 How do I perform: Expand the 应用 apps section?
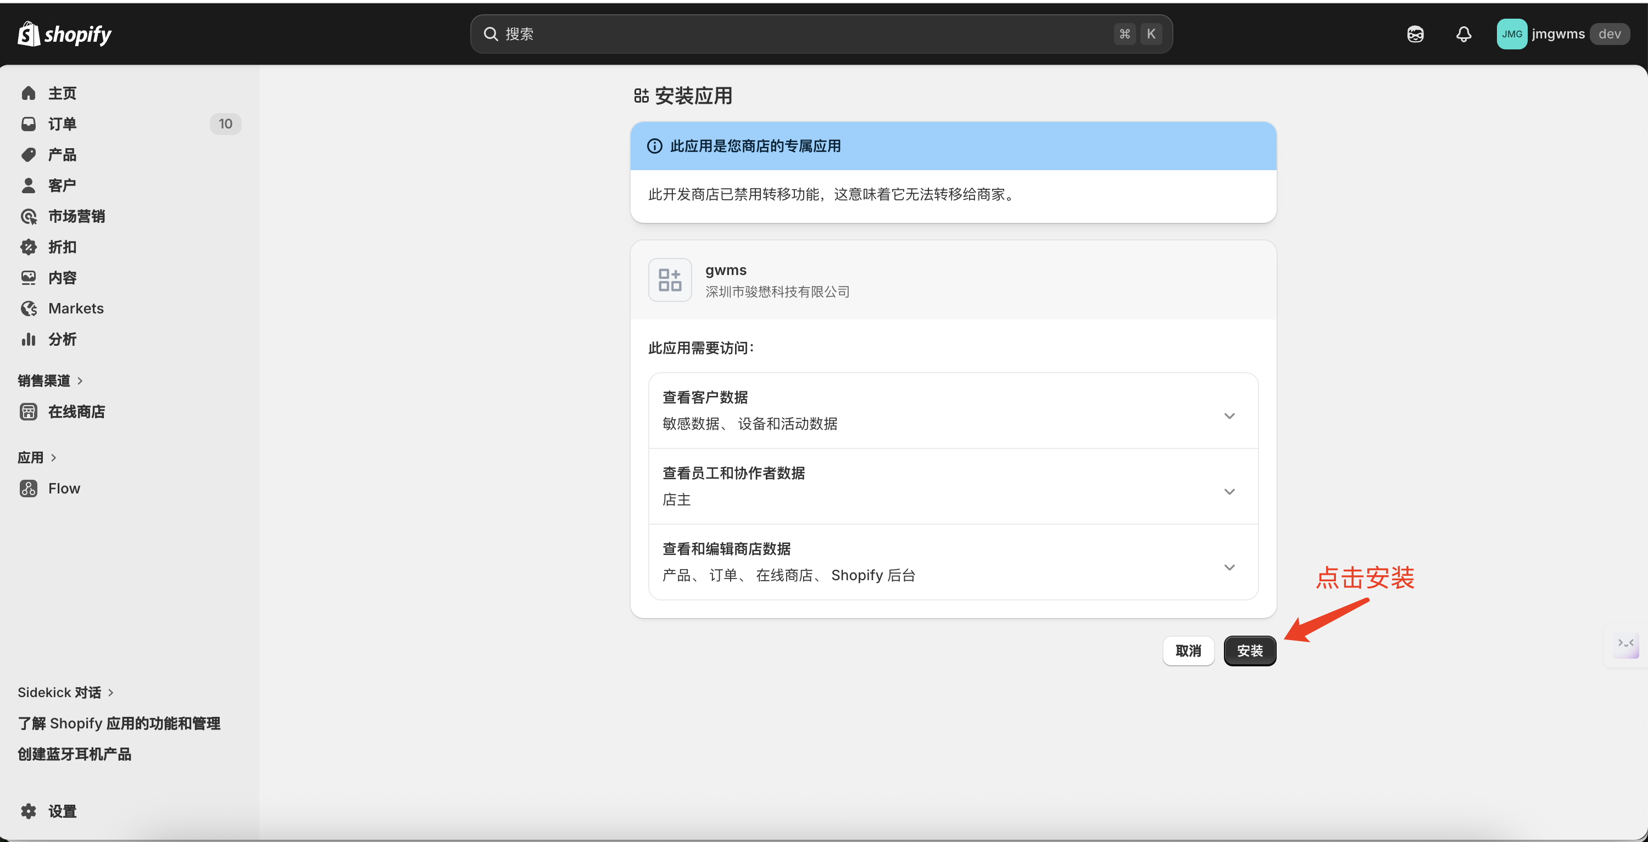click(37, 458)
